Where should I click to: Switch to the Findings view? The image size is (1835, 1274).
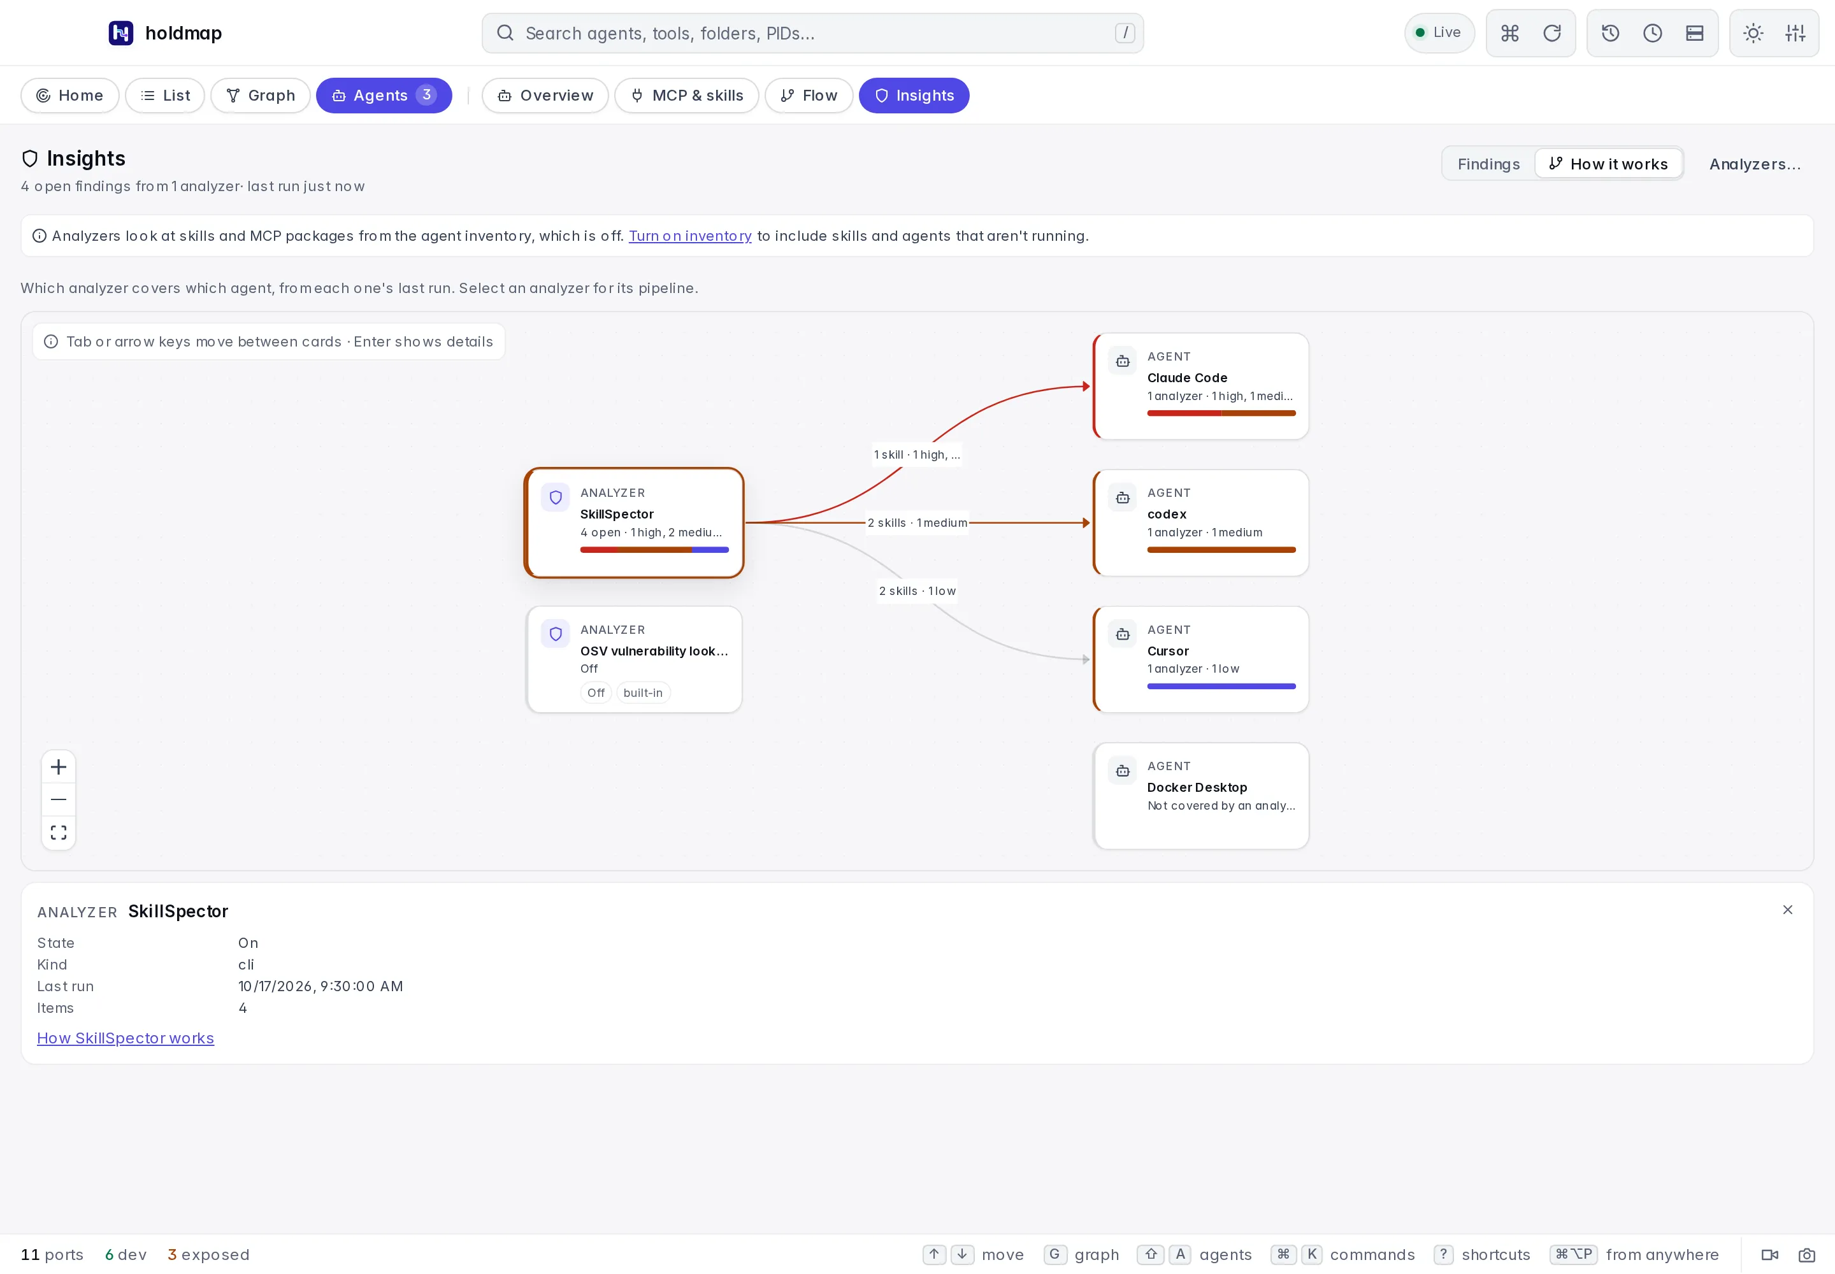pyautogui.click(x=1488, y=164)
